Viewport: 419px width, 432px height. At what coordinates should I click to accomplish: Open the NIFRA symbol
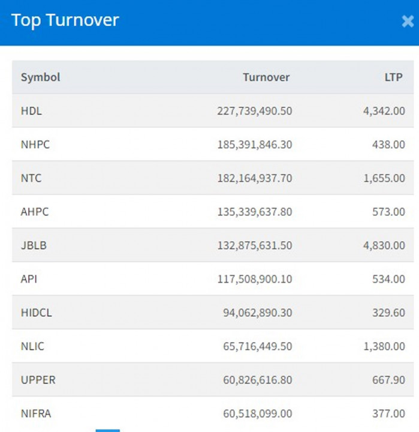[x=35, y=413]
